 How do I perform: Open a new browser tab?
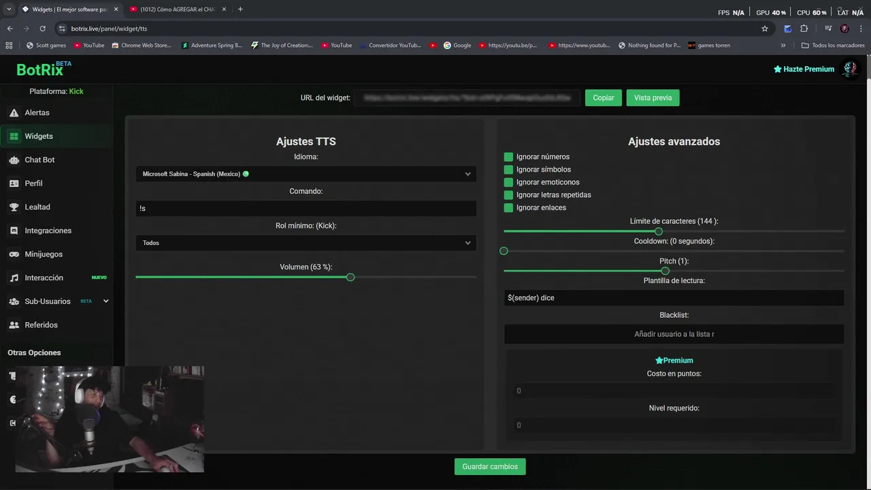click(x=240, y=10)
